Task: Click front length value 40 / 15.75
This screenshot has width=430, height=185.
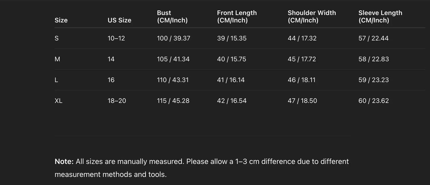Action: (x=232, y=59)
